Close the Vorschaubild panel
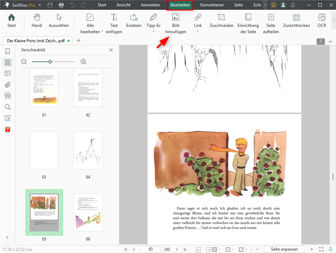Viewport: 336px width, 253px height. coord(111,50)
